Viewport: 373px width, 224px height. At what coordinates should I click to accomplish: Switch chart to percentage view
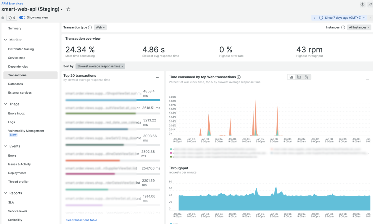point(307,77)
